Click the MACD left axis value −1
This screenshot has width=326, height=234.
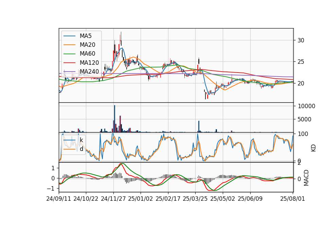[51, 189]
